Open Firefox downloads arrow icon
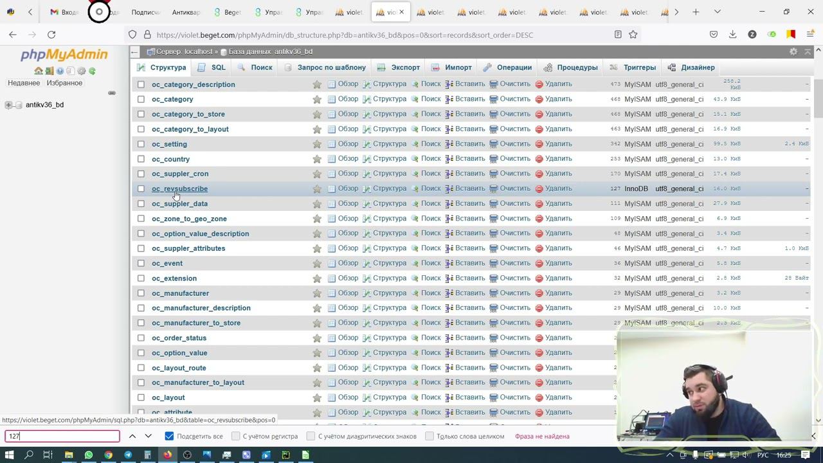 (x=732, y=35)
